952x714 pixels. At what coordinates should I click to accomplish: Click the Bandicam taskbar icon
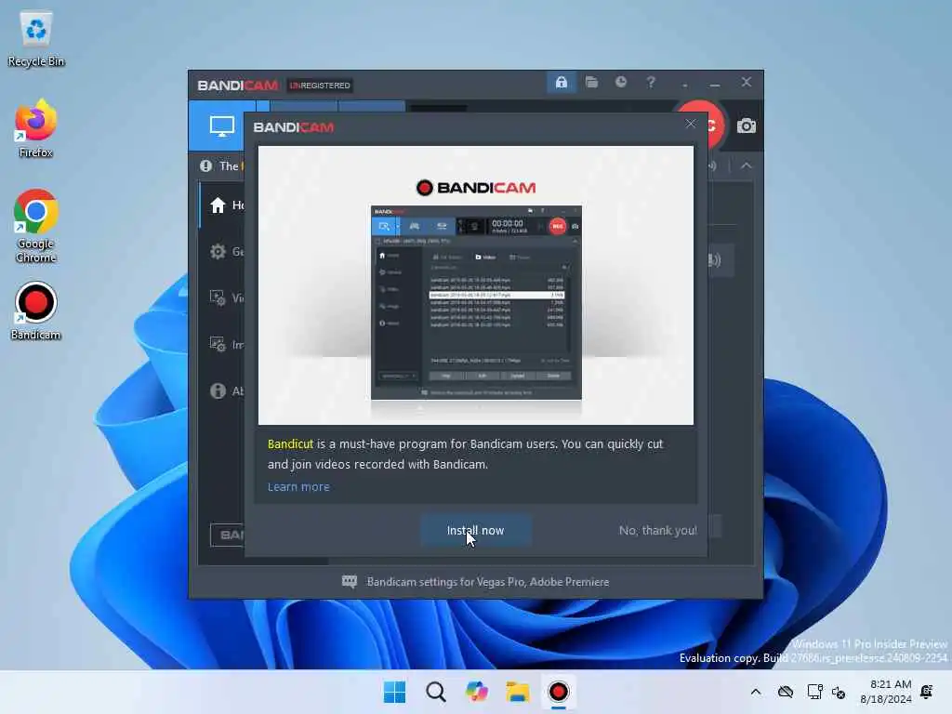tap(559, 692)
